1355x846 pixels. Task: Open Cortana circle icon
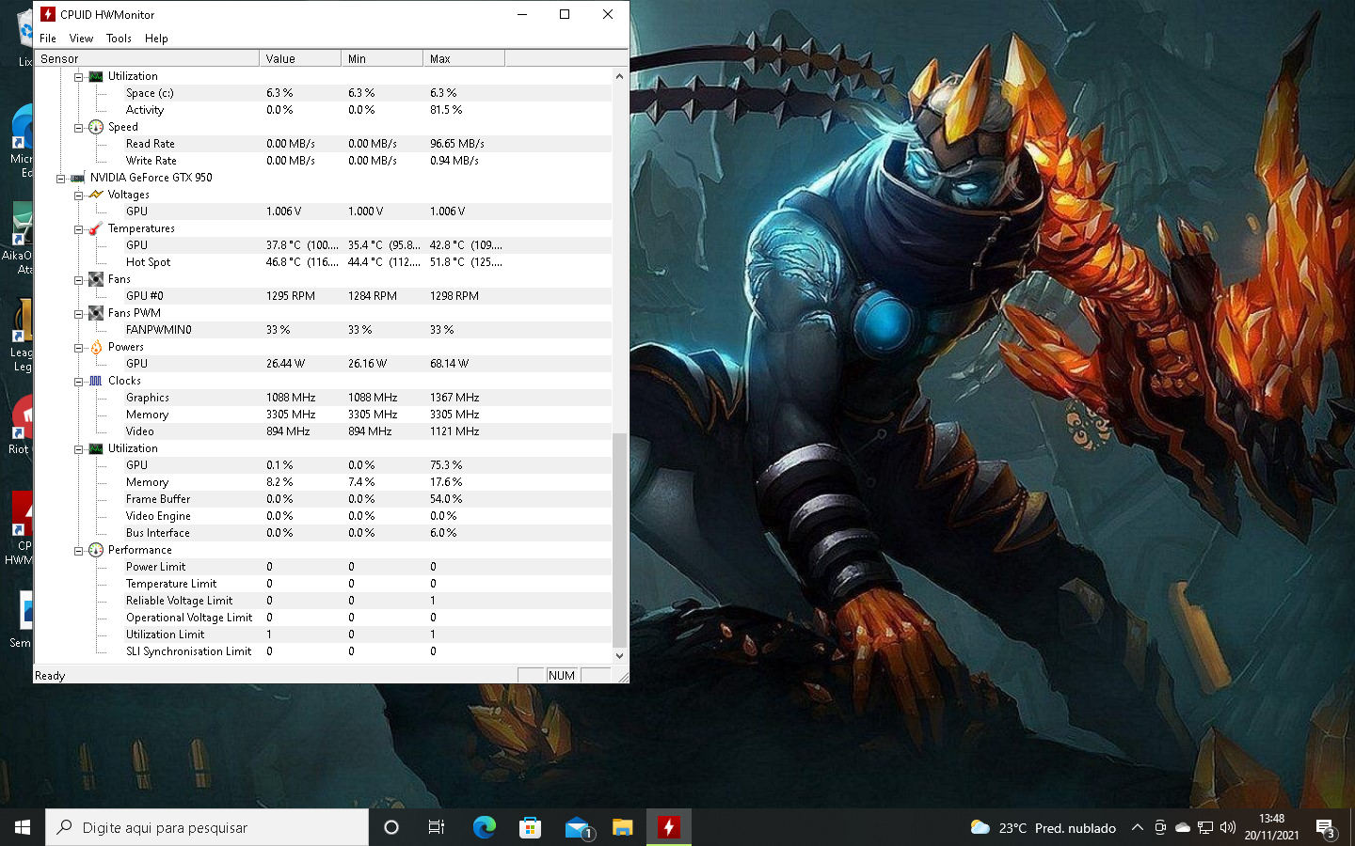391,827
